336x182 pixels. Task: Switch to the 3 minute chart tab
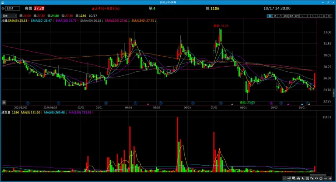tap(308, 16)
